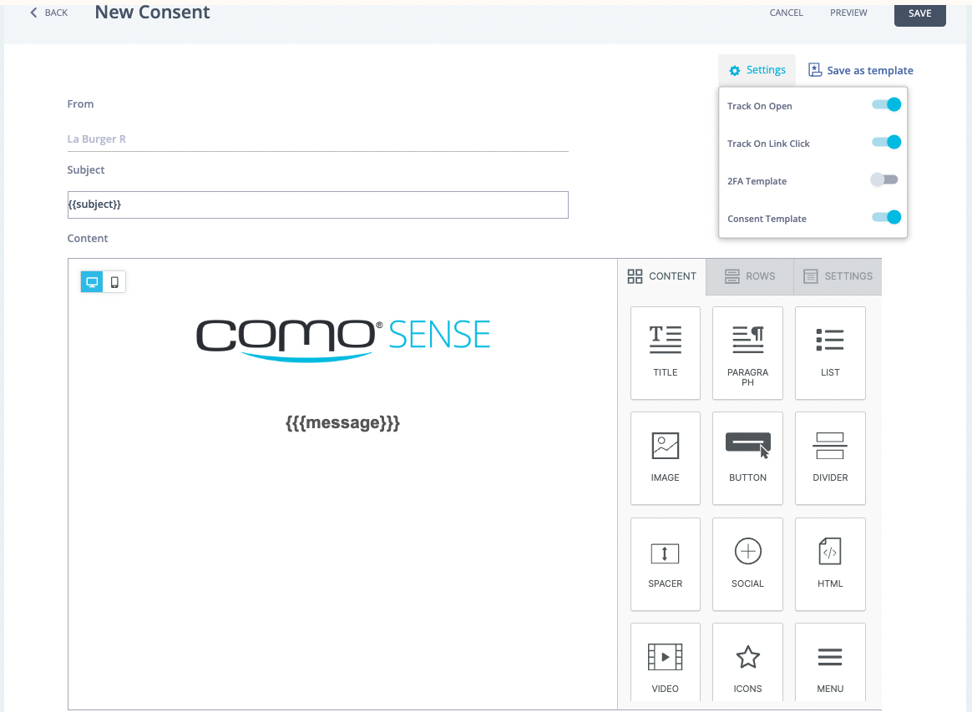The image size is (972, 712).
Task: Select the Como Sense logo image
Action: pyautogui.click(x=343, y=340)
